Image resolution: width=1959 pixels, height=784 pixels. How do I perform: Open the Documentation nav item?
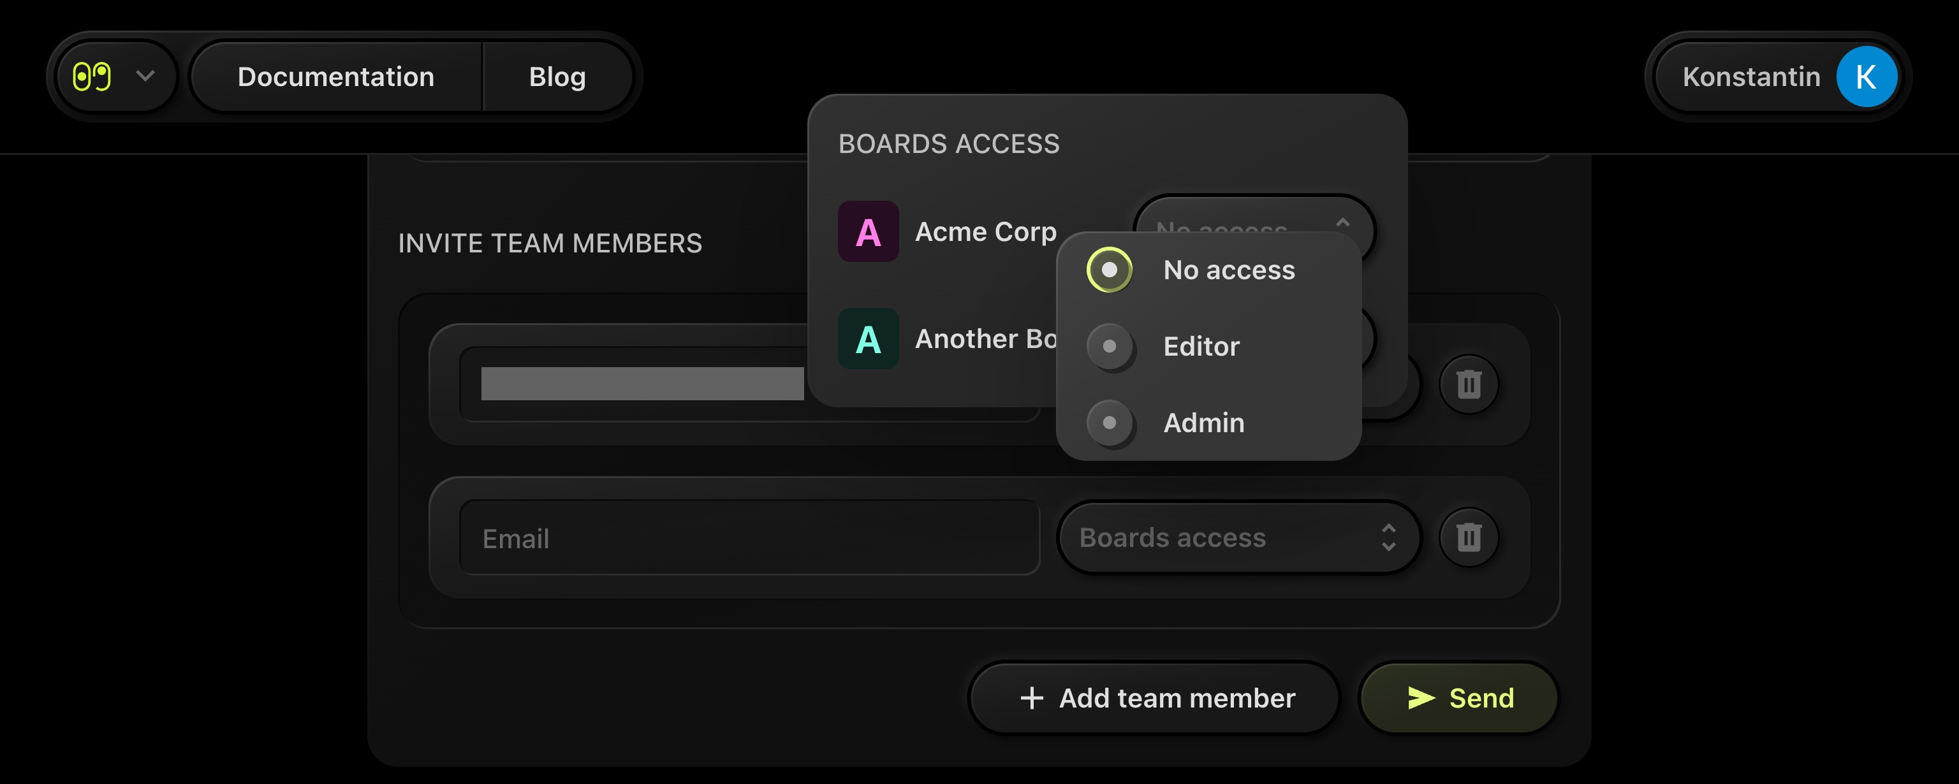point(335,76)
